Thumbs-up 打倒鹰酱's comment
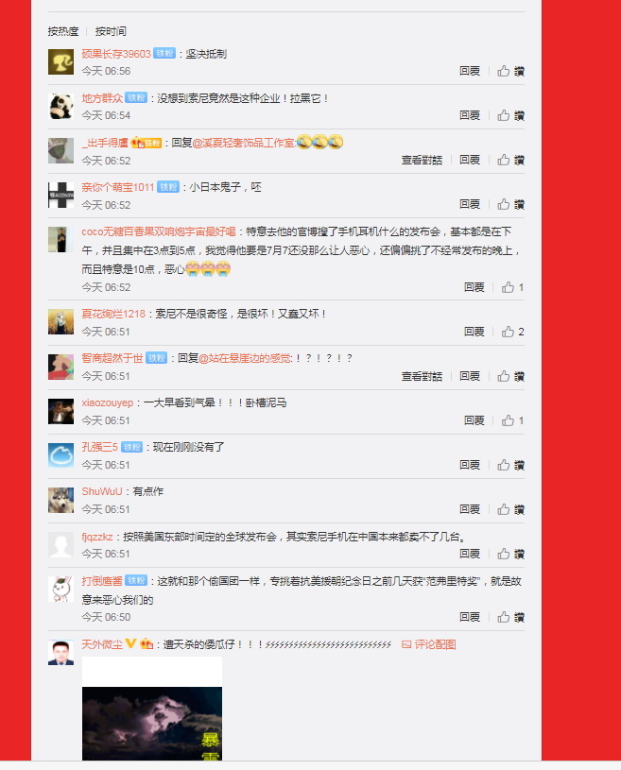621x770 pixels. pyautogui.click(x=511, y=617)
